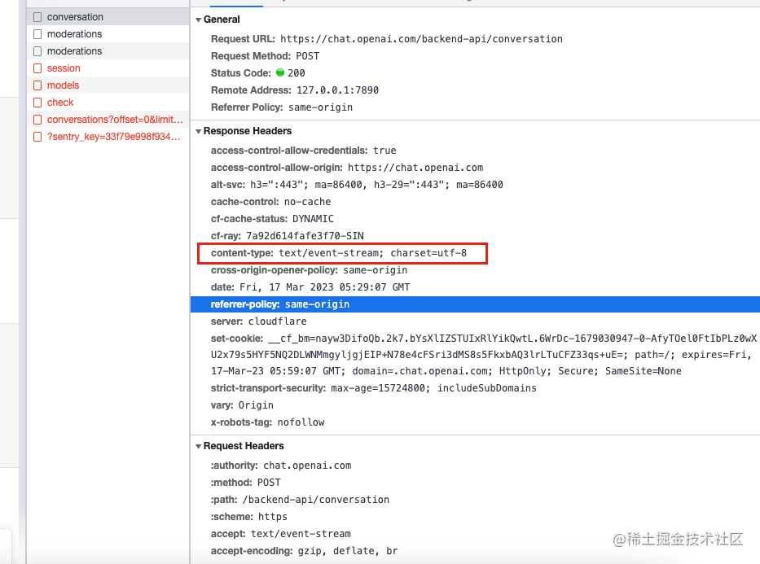
Task: Select the models request in the list
Action: [60, 85]
